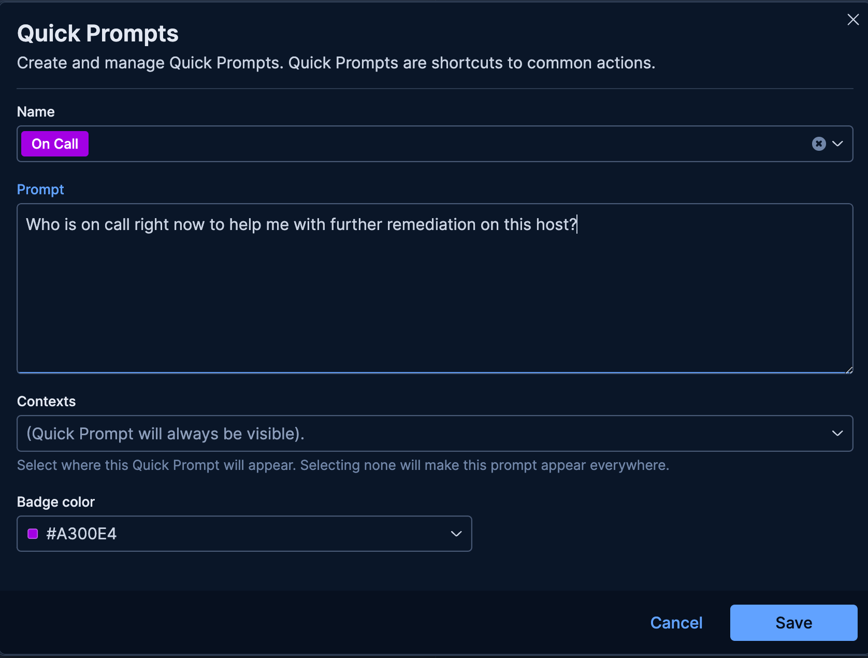Dismiss the dialog via the X icon
The image size is (868, 658).
tap(853, 20)
